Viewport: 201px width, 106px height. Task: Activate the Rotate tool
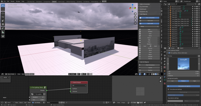pos(3,17)
